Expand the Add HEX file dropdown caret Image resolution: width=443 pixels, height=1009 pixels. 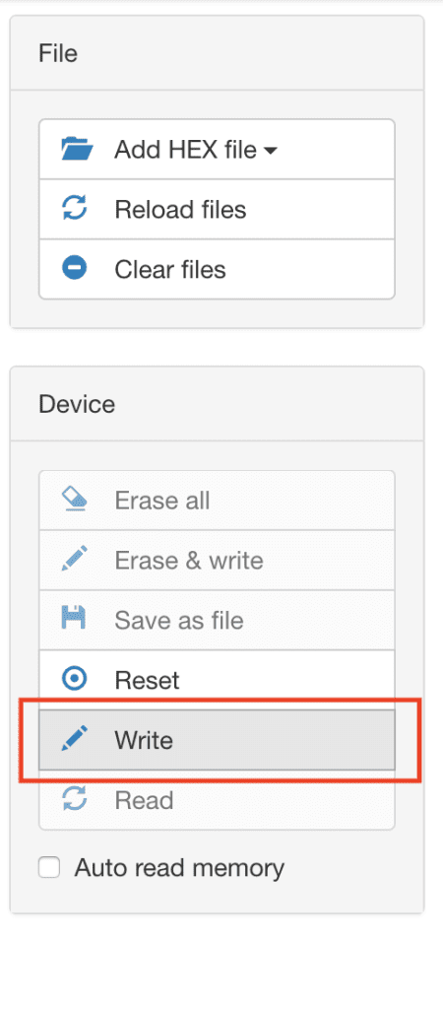click(x=270, y=151)
